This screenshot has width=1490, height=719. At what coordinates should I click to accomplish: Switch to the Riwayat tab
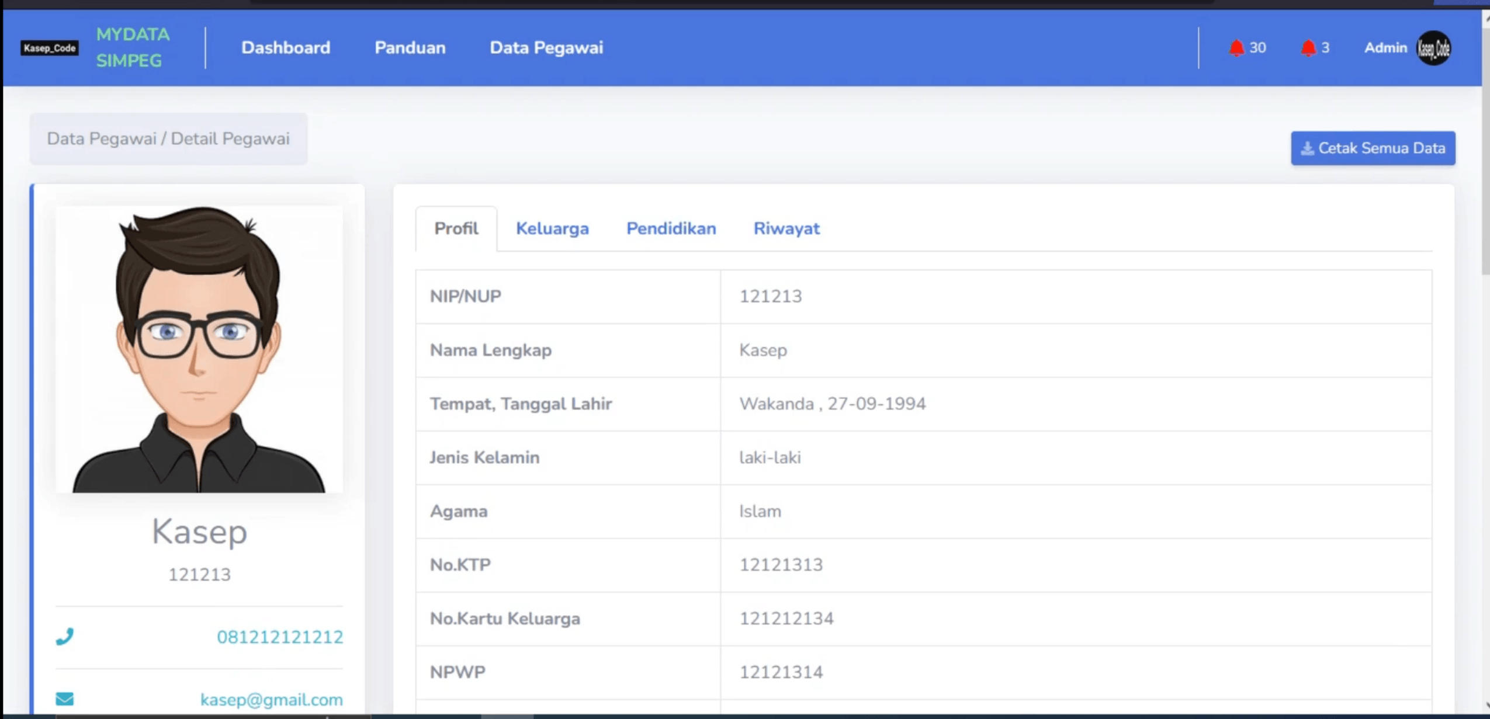click(786, 228)
